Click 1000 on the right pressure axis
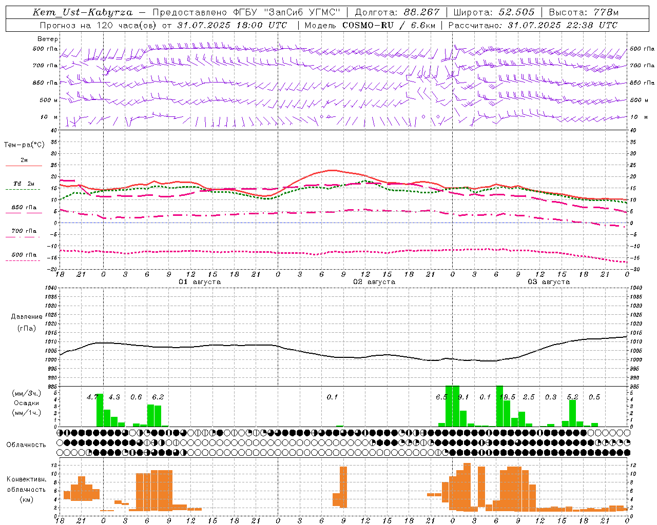 point(635,360)
